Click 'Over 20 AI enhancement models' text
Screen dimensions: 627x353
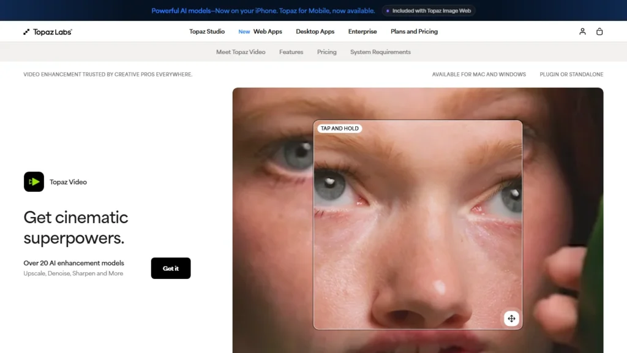(x=73, y=263)
